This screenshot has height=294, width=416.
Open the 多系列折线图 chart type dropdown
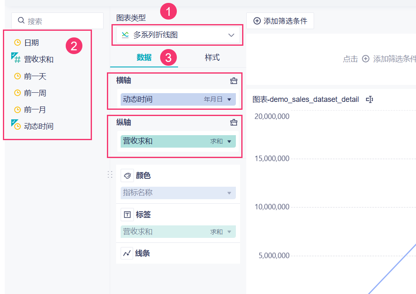pyautogui.click(x=176, y=35)
